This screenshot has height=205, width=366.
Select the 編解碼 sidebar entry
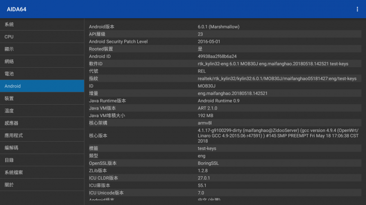[x=42, y=148]
